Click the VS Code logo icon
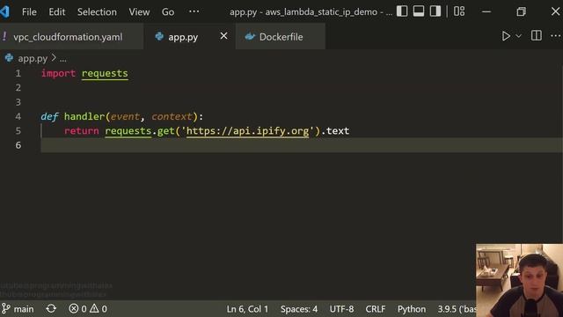This screenshot has height=317, width=563. [5, 11]
